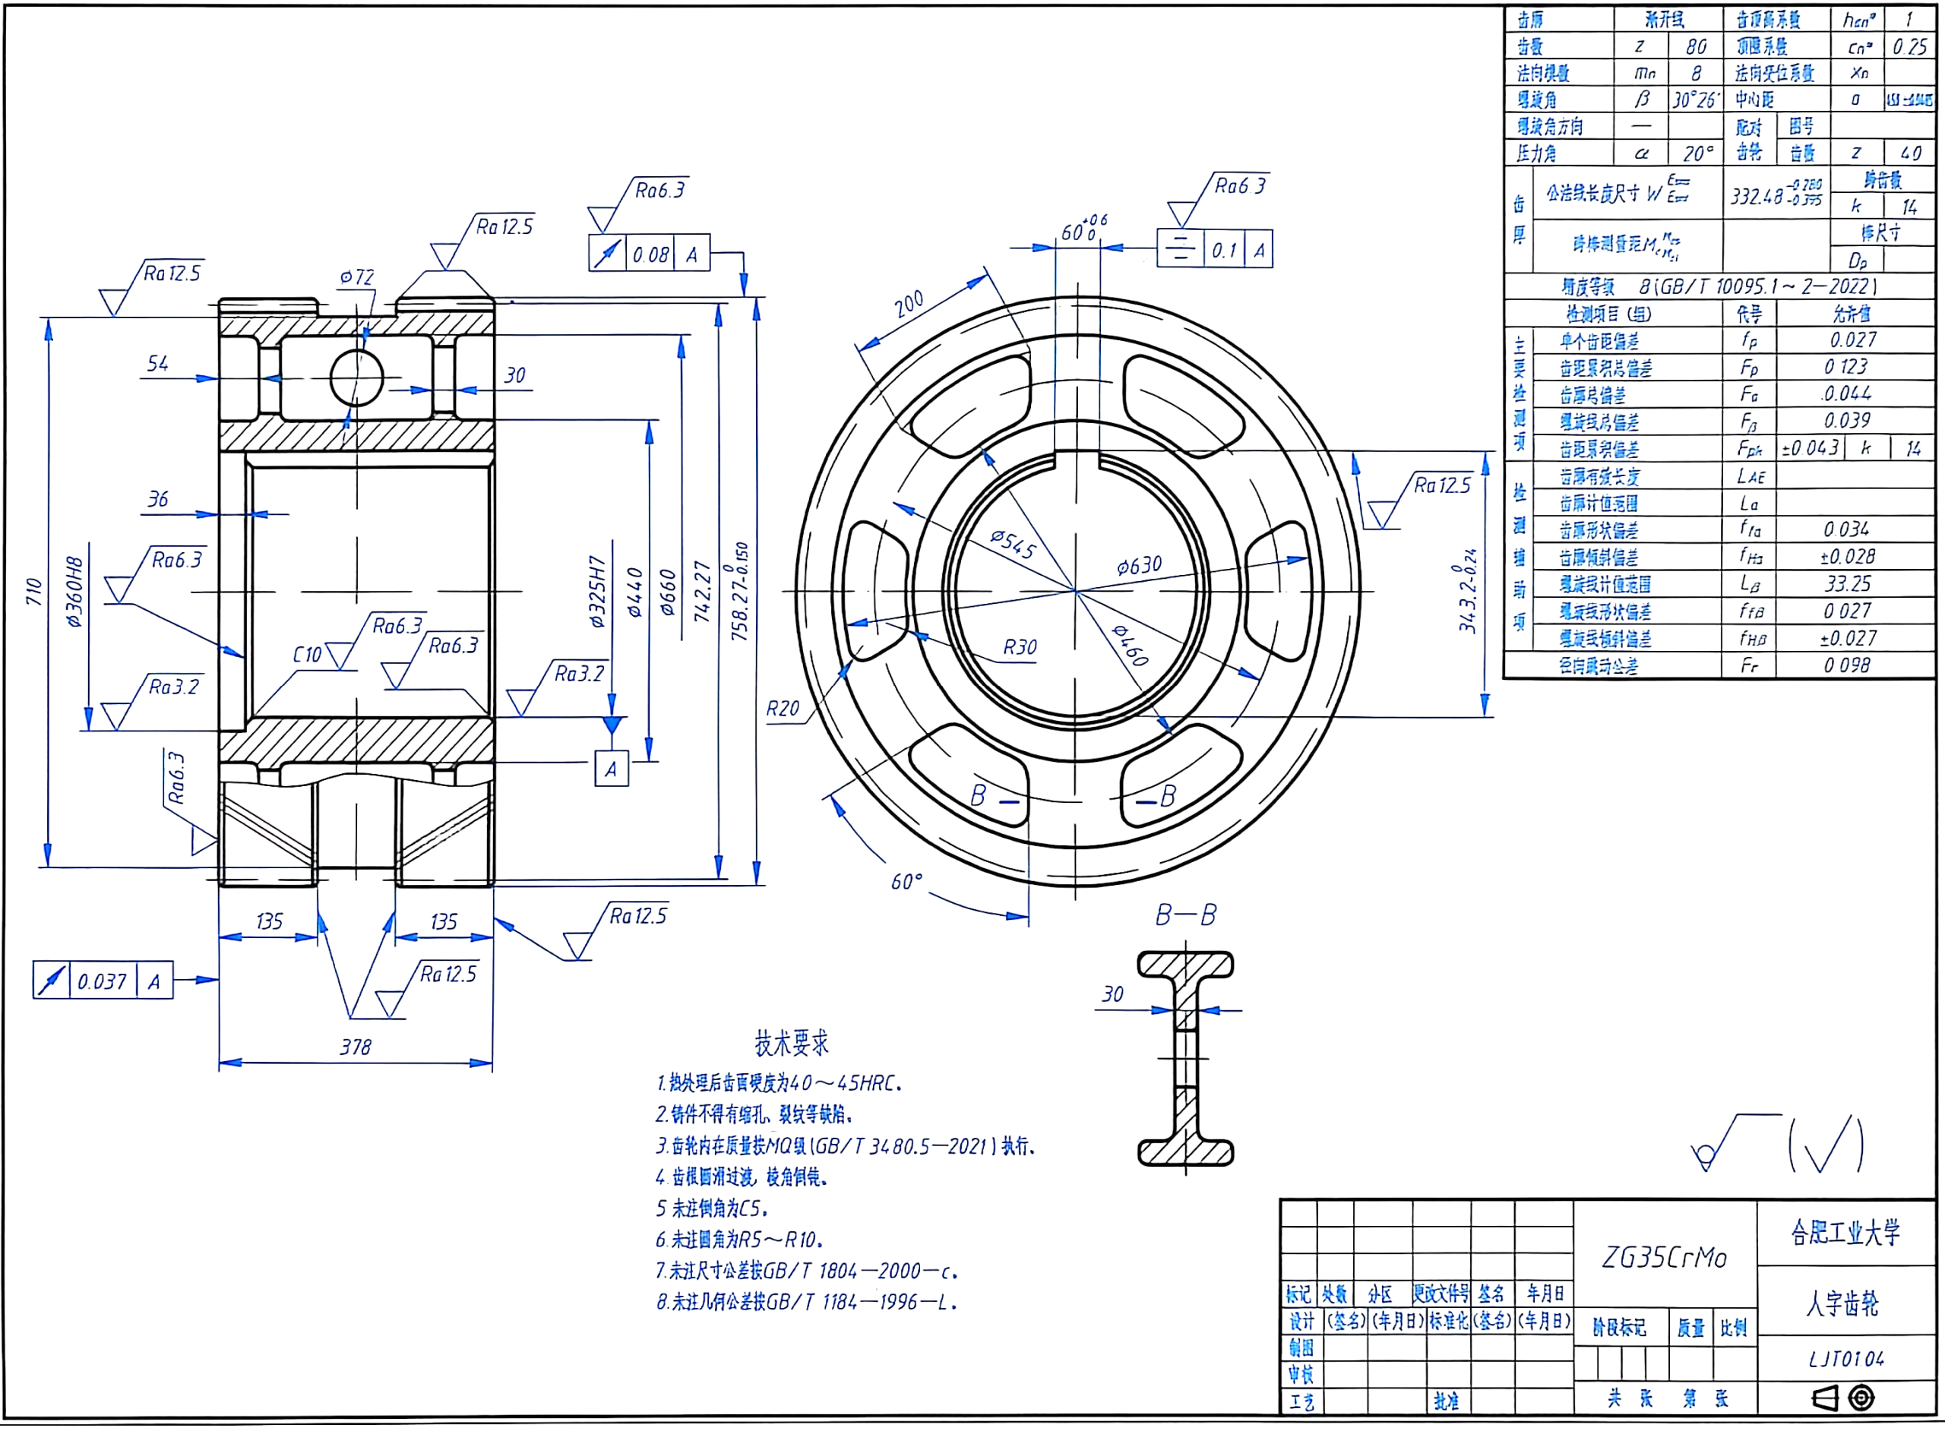Select the 54 width dimension
Viewport: 1945px width, 1431px height.
pos(157,364)
